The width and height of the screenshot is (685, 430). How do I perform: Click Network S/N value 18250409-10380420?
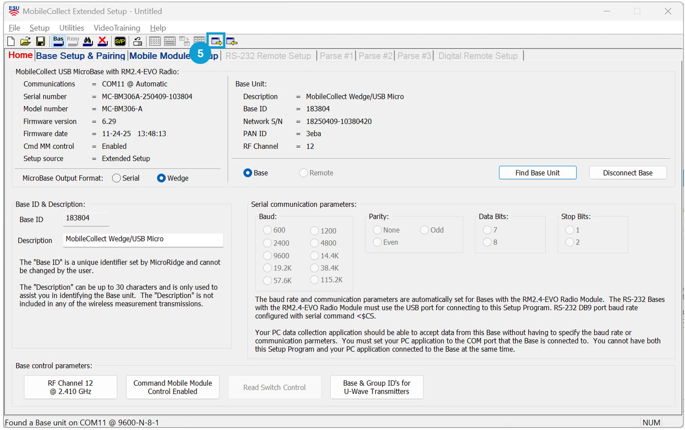[339, 121]
